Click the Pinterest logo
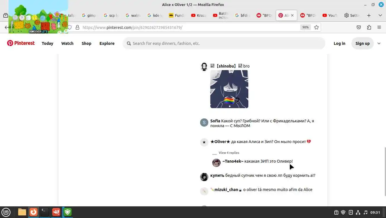The height and width of the screenshot is (218, 386). (x=21, y=43)
